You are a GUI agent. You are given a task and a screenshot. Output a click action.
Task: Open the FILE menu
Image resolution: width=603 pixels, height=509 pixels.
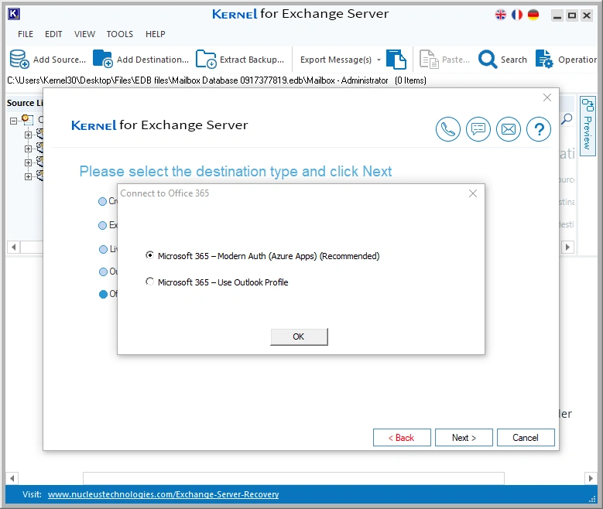click(x=26, y=34)
